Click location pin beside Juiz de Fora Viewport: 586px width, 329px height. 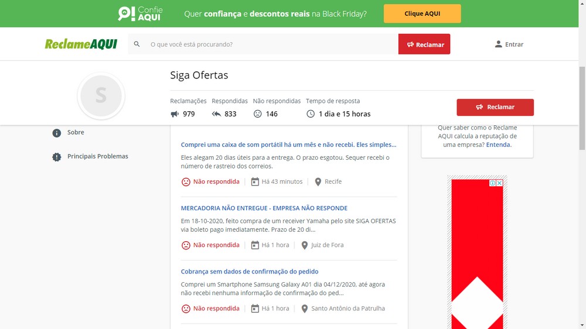[305, 245]
